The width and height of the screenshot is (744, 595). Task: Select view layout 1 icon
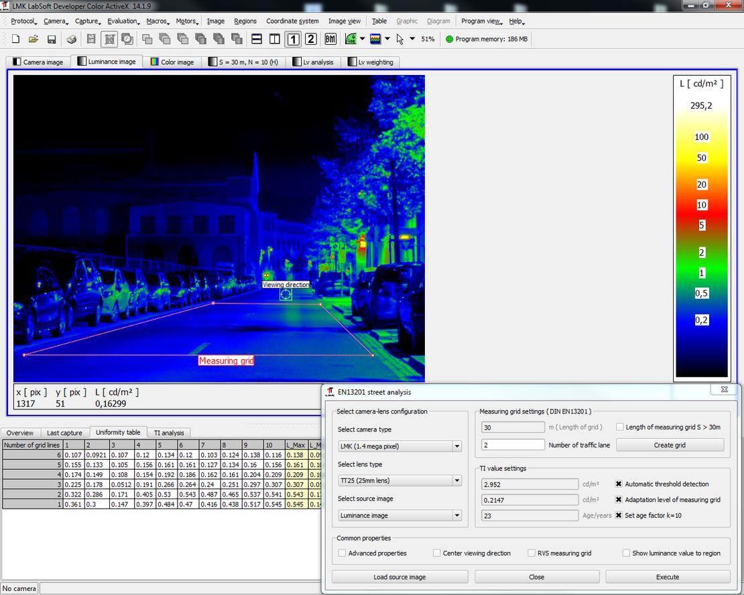click(x=293, y=39)
